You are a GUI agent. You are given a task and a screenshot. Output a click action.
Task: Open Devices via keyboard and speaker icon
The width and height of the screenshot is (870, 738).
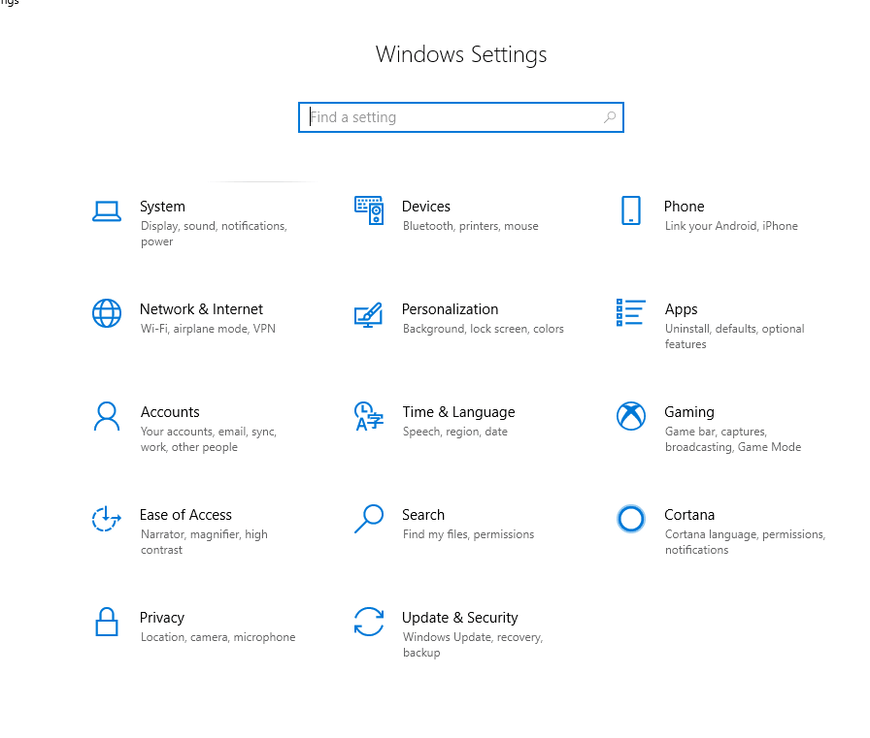point(369,210)
